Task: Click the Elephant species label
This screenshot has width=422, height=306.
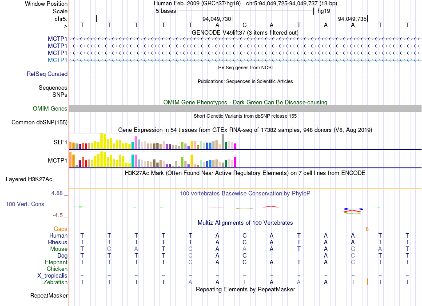Action: coord(56,262)
